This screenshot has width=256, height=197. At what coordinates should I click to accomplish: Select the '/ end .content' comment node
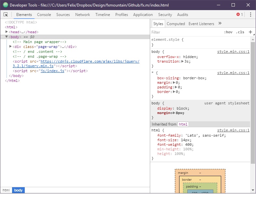coord(37,52)
